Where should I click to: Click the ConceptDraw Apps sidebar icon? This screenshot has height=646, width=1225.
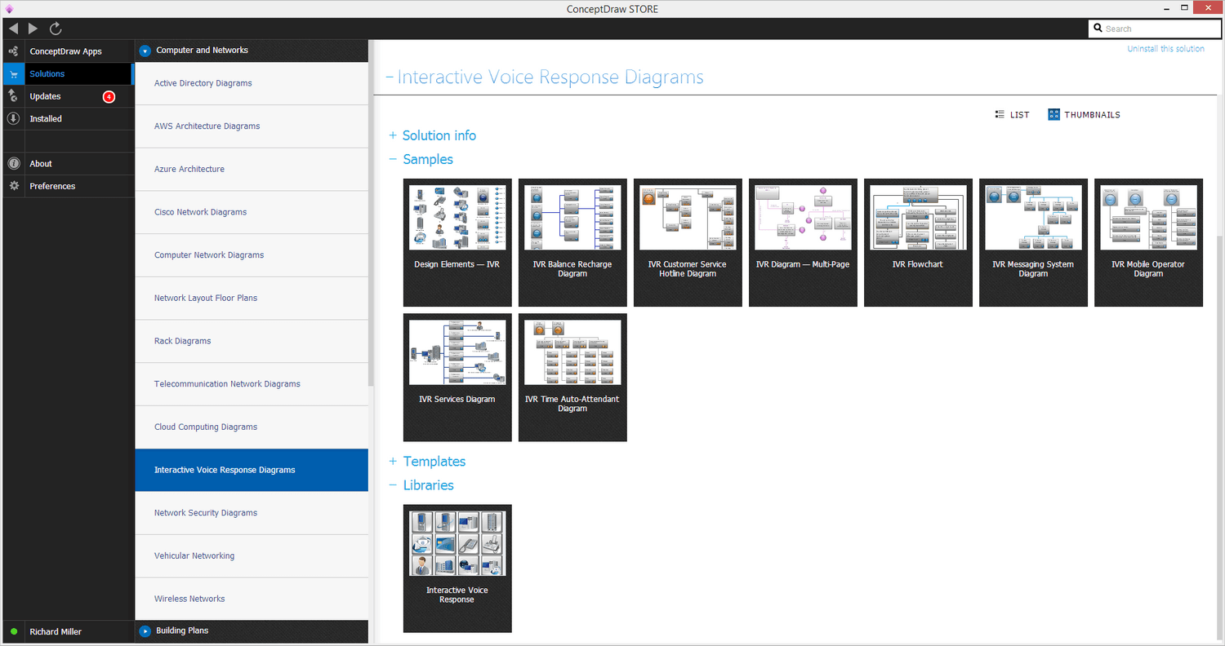[x=13, y=51]
